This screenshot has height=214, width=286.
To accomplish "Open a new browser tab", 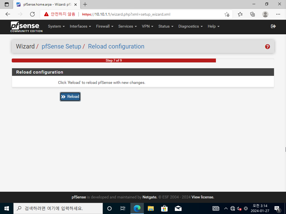I will click(x=85, y=4).
